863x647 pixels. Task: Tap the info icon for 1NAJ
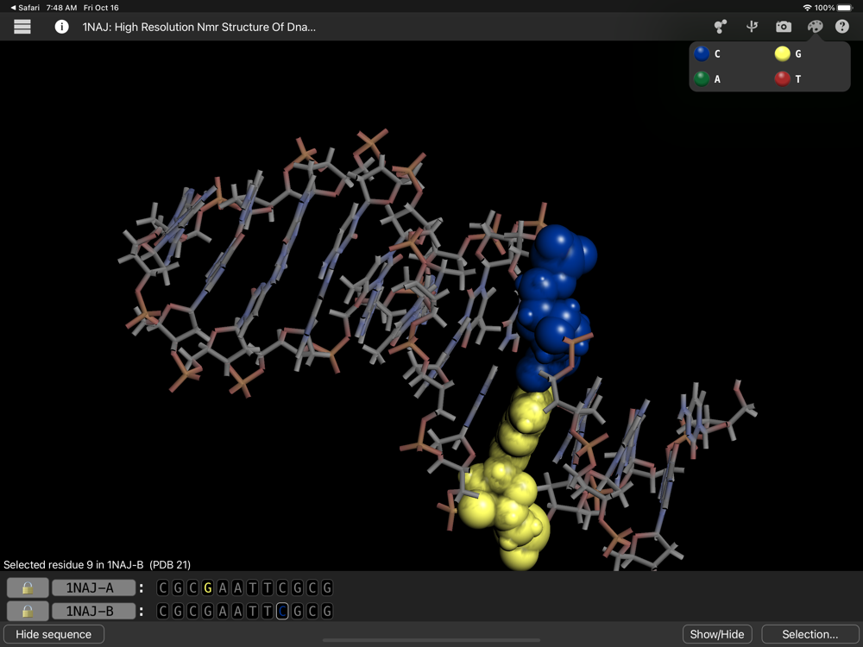[x=62, y=27]
